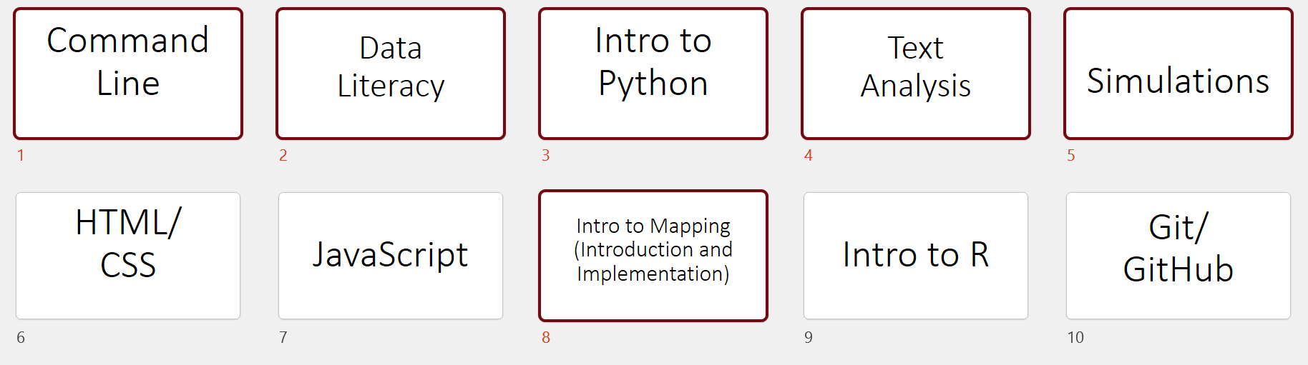This screenshot has height=365, width=1308.
Task: Click slide number 1 label
Action: click(x=21, y=155)
